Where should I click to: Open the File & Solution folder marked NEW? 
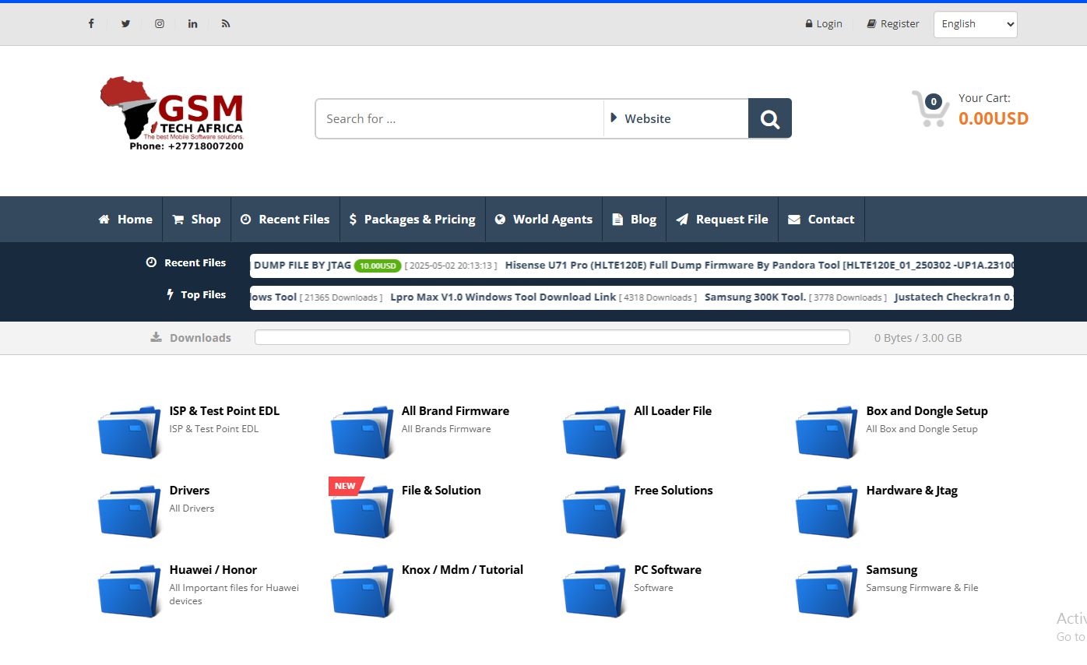362,512
